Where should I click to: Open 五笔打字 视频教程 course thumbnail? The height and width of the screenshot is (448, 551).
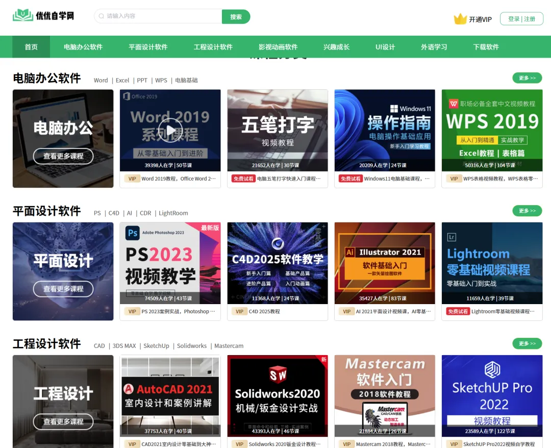(x=278, y=130)
